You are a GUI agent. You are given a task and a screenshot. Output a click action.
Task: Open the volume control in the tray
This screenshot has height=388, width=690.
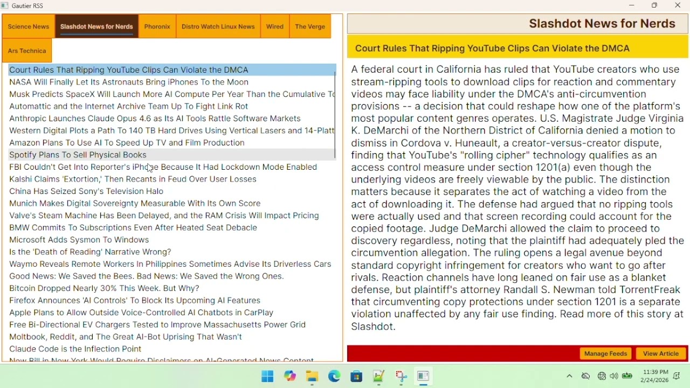[x=615, y=377]
